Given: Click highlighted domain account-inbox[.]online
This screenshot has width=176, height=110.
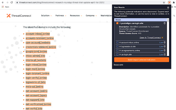Looking at the screenshot, I should 38,34.
